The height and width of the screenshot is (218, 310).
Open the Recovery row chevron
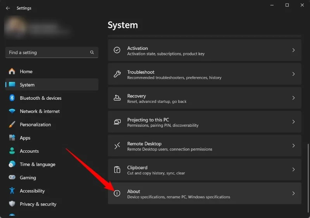pos(293,98)
